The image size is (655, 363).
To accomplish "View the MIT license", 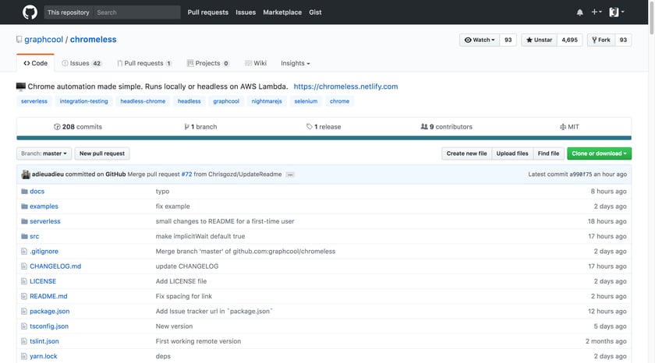I will (569, 127).
